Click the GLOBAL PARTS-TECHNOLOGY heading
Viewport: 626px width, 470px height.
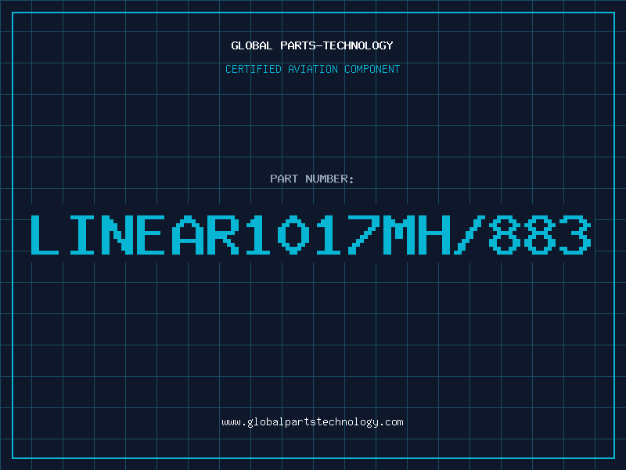[312, 45]
